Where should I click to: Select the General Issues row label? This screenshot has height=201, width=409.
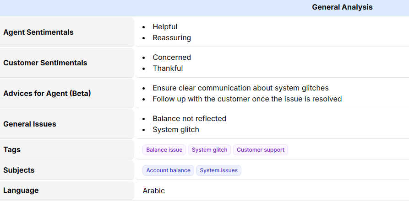pos(30,124)
